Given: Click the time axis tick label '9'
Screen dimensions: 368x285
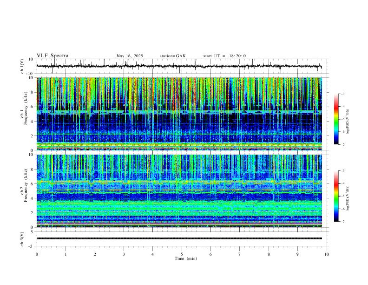Looking at the screenshot, I should pyautogui.click(x=297, y=254).
